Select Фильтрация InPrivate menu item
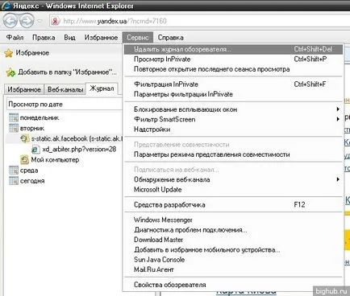This screenshot has height=296, width=350. [233, 84]
